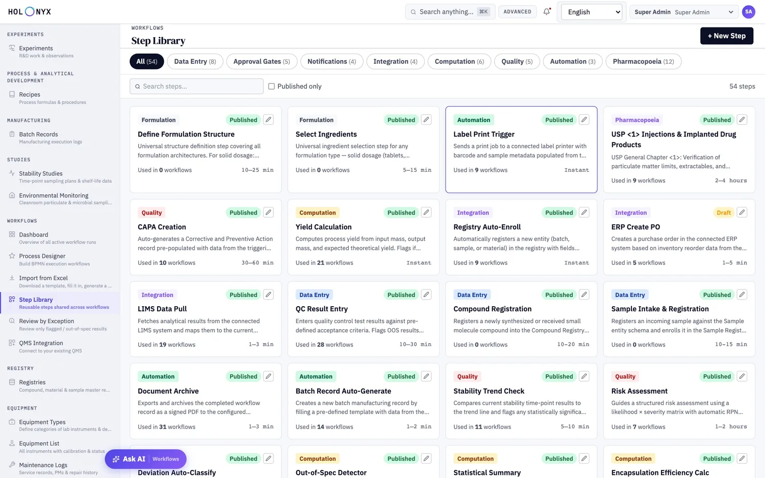Edit the Batch Record Auto-Generate step

pos(426,377)
